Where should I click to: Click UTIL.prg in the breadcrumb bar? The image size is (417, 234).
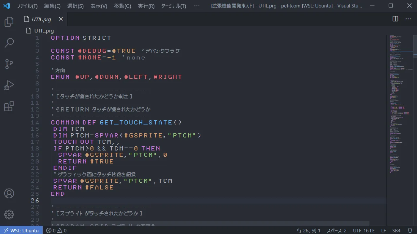tap(44, 31)
